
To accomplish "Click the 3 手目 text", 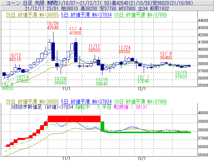I will point(104,107).
